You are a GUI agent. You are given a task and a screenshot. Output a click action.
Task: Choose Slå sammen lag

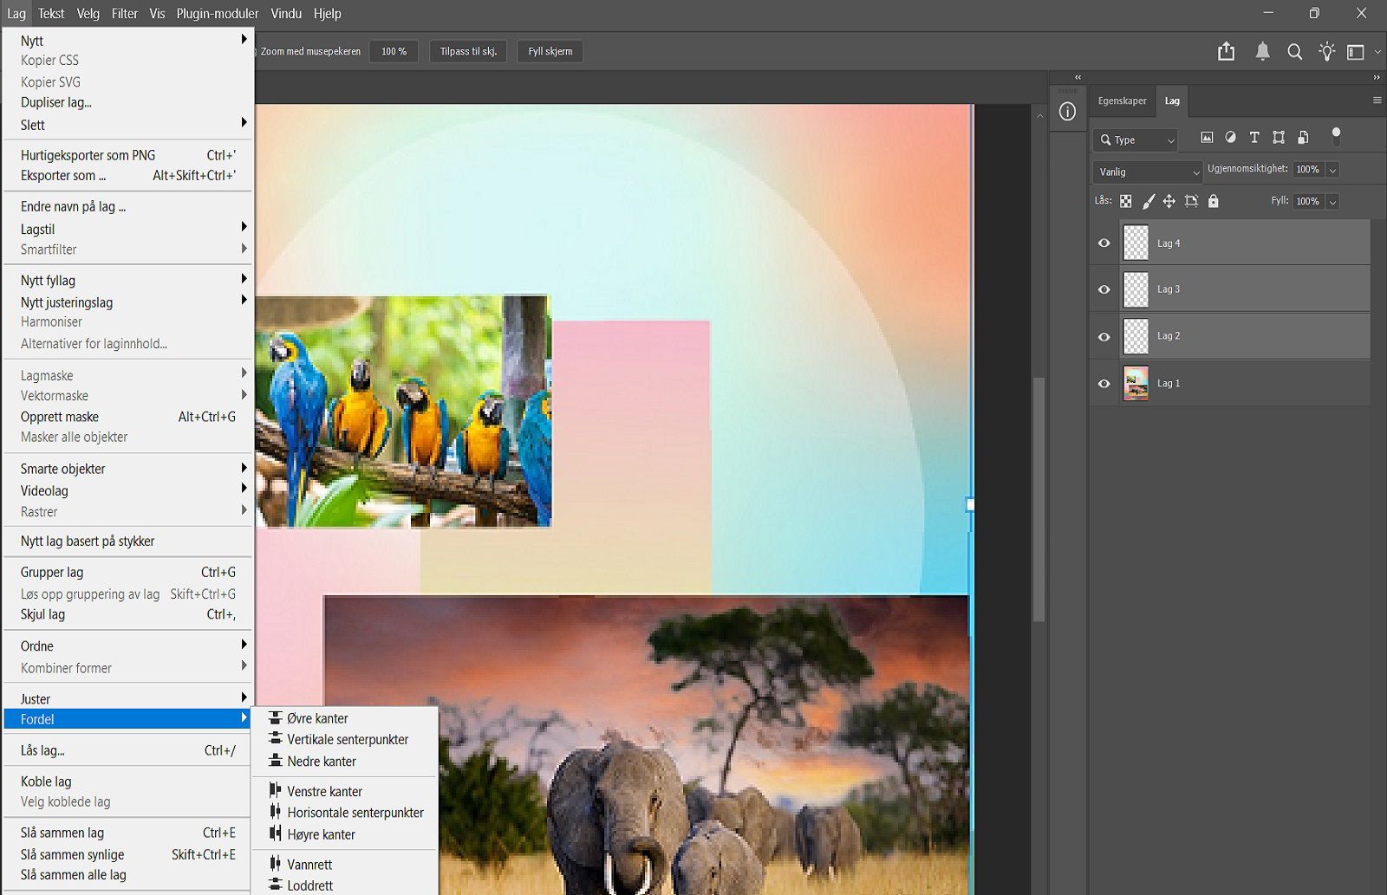[128, 833]
